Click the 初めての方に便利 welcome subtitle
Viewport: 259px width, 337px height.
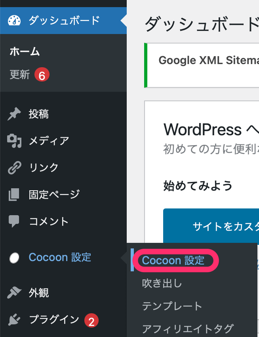pyautogui.click(x=211, y=149)
